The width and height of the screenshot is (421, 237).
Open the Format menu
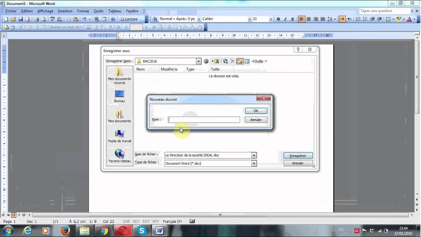tap(83, 11)
